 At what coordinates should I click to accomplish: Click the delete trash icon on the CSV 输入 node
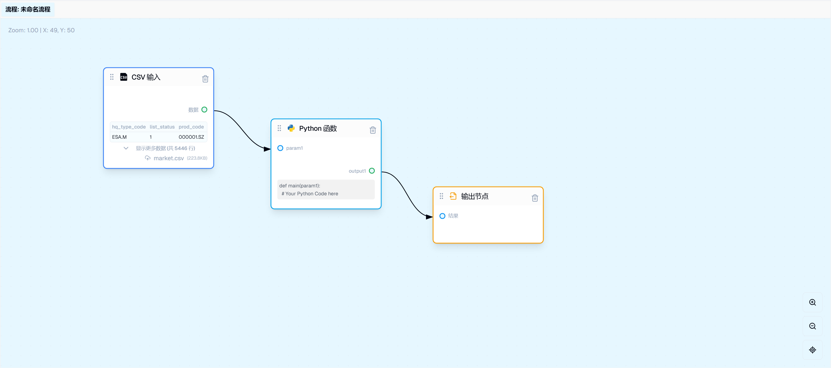[x=205, y=78]
